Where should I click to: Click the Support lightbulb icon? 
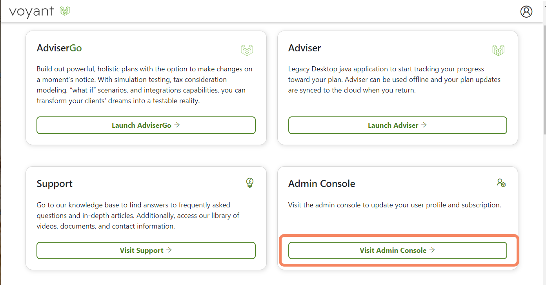tap(249, 183)
